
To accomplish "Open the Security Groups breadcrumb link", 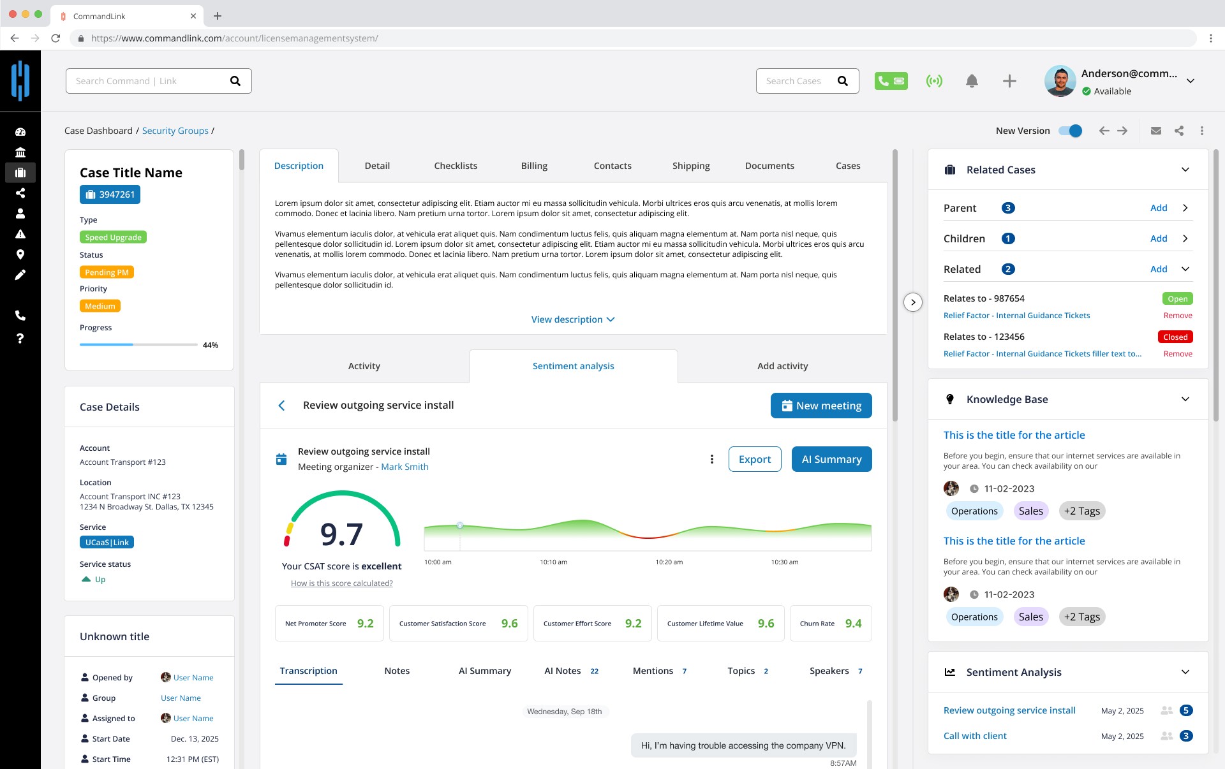I will (175, 131).
